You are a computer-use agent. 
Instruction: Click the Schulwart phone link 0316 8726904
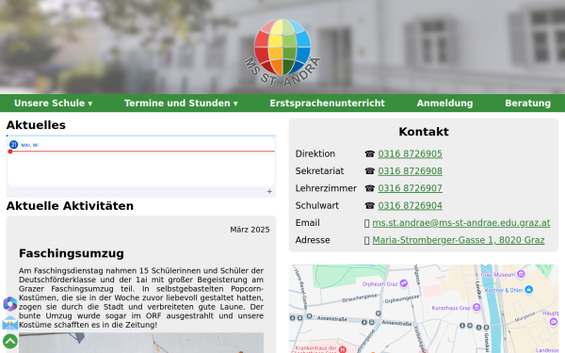click(x=410, y=205)
